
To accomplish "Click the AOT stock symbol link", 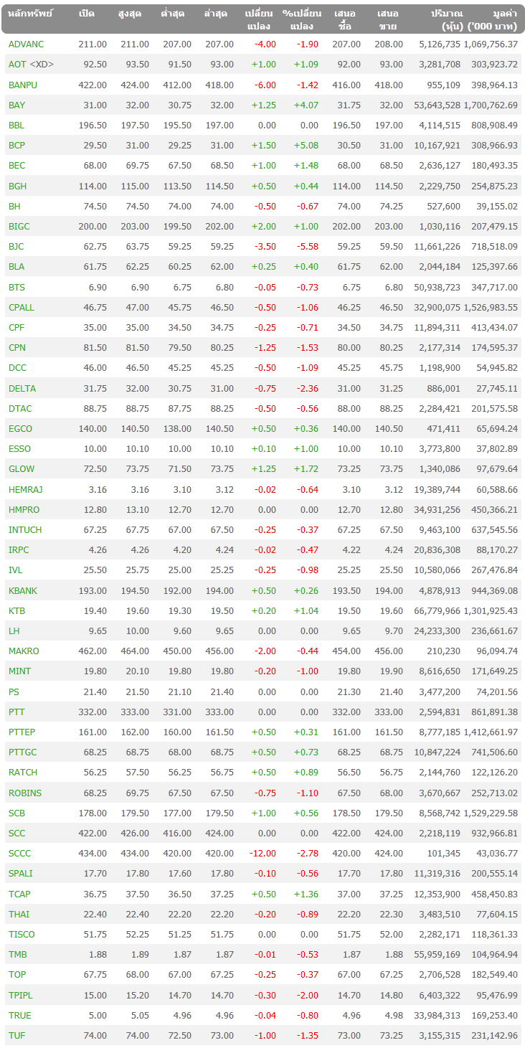I will pos(17,65).
